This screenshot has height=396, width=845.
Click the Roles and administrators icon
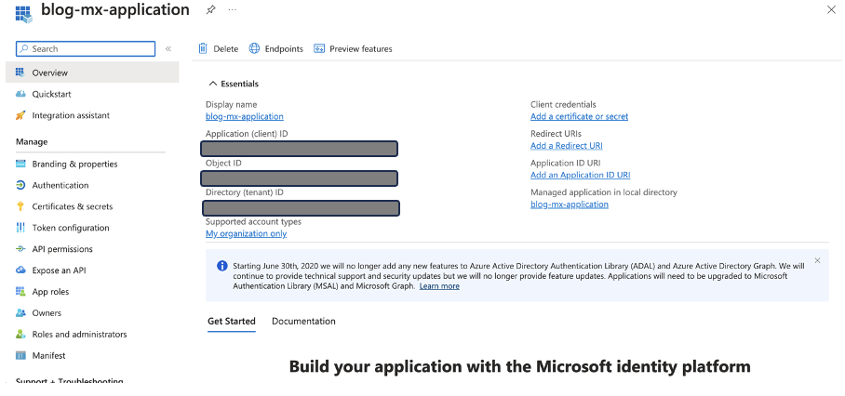(x=20, y=334)
